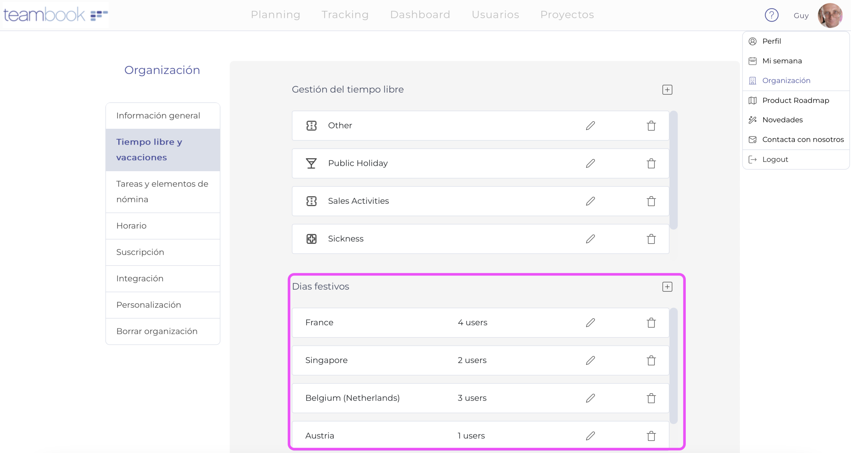This screenshot has height=453, width=851.
Task: Edit the Sales Activities time-off type
Action: [x=590, y=201]
